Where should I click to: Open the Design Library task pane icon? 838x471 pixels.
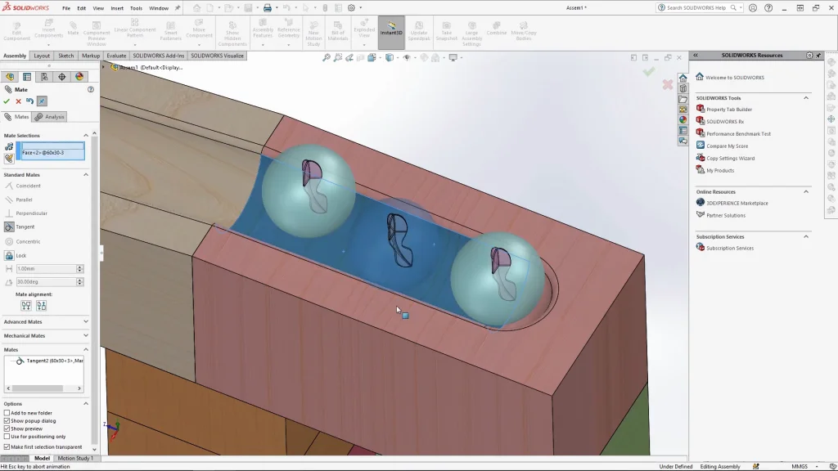coord(683,88)
